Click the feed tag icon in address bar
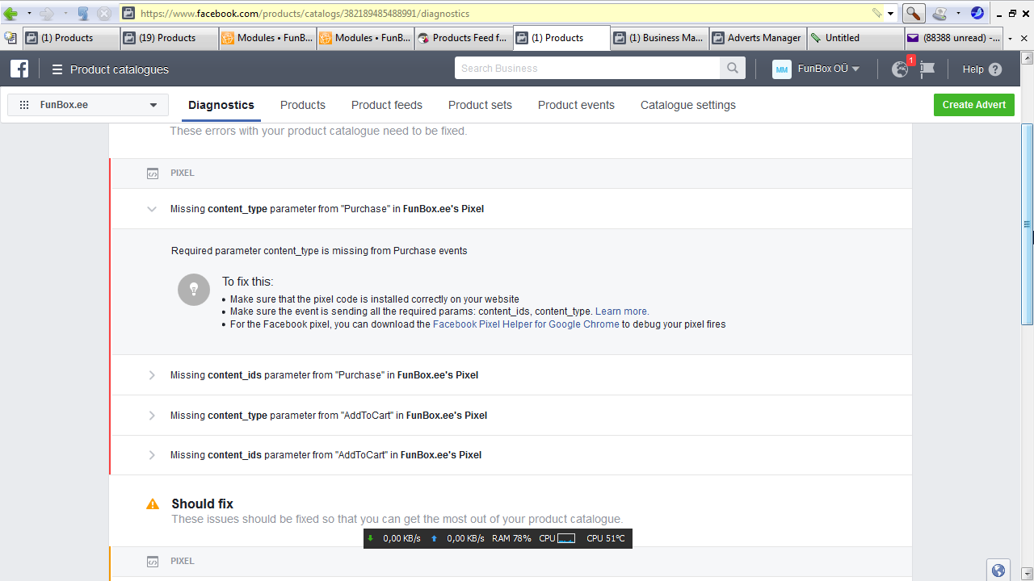Screen dimensions: 1034x581 point(877,13)
